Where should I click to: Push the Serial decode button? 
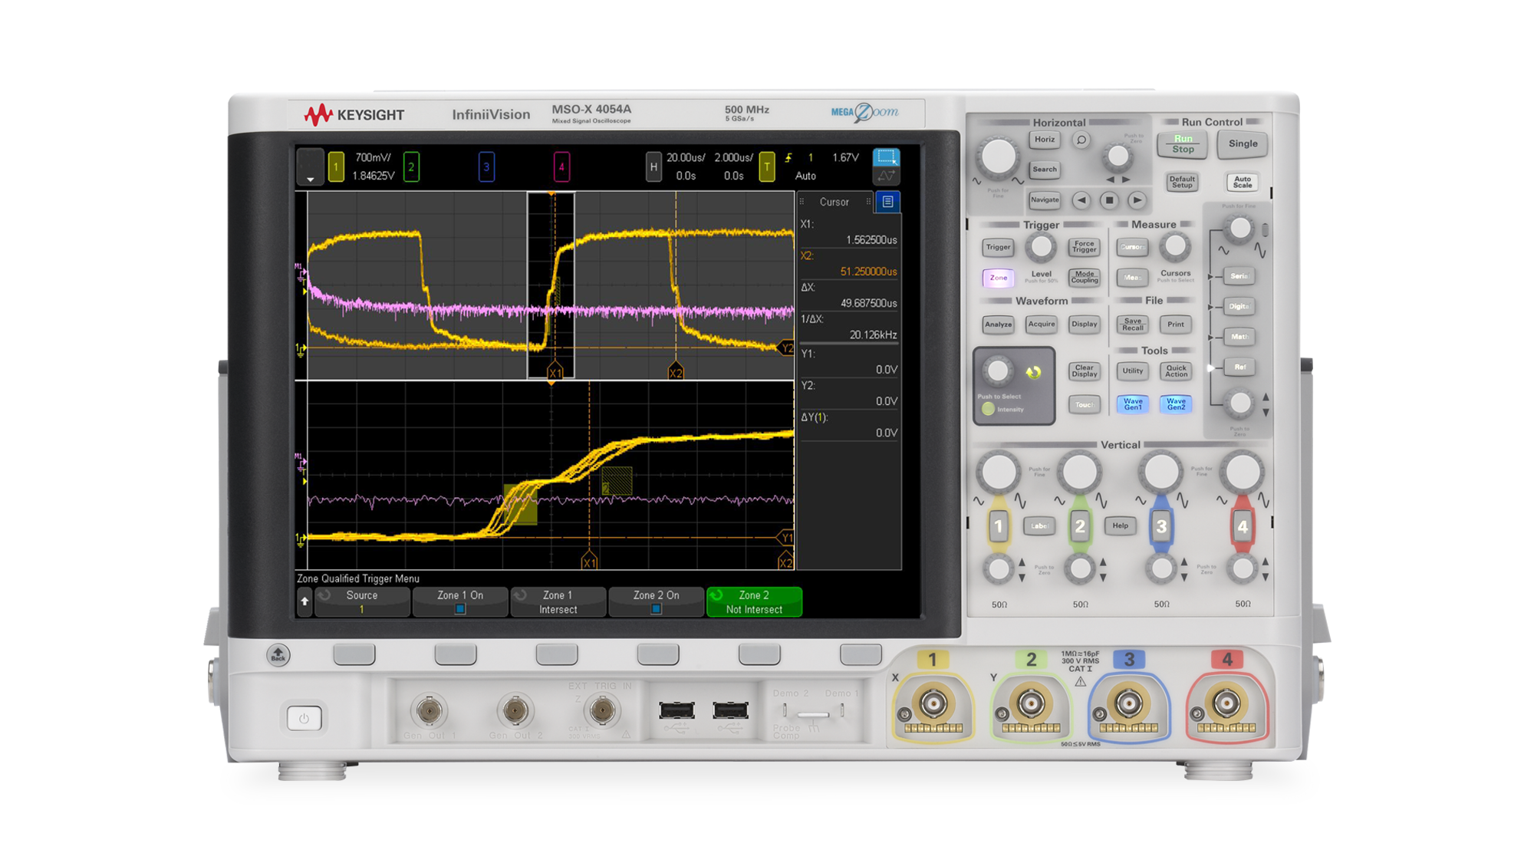pos(1239,276)
